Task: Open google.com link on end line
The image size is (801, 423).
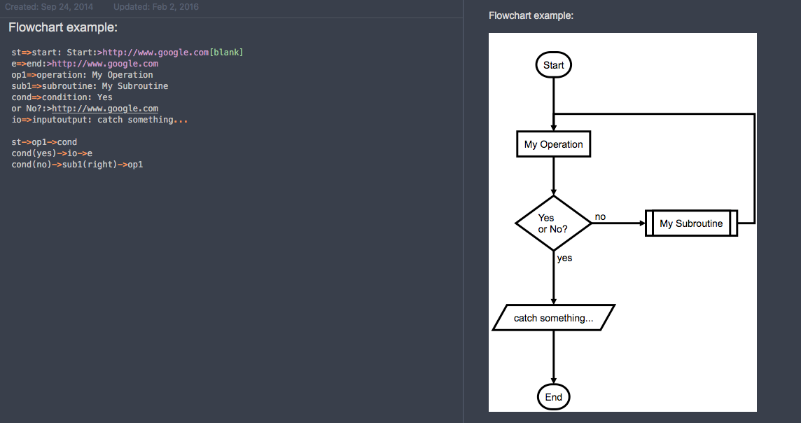Action: click(x=105, y=63)
